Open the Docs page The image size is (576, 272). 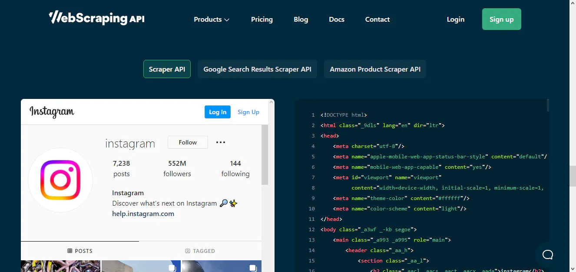coord(336,19)
